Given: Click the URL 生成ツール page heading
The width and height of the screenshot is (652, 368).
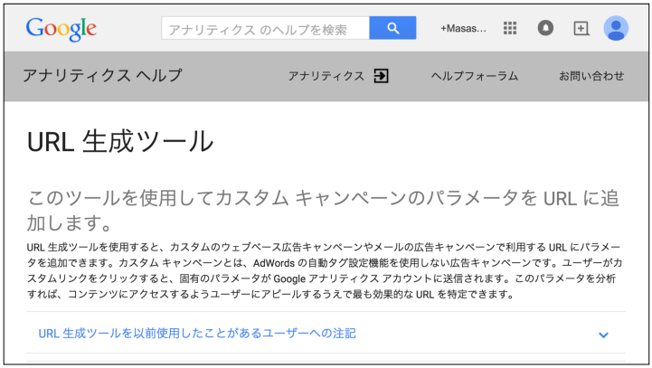Looking at the screenshot, I should click(120, 141).
